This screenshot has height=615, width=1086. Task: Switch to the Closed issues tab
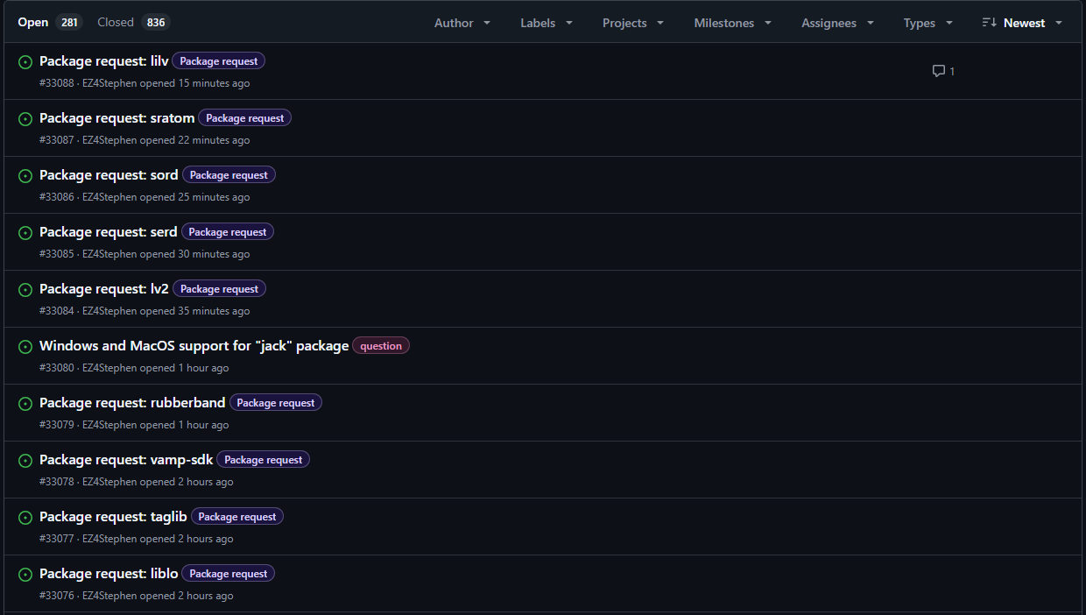(x=132, y=23)
